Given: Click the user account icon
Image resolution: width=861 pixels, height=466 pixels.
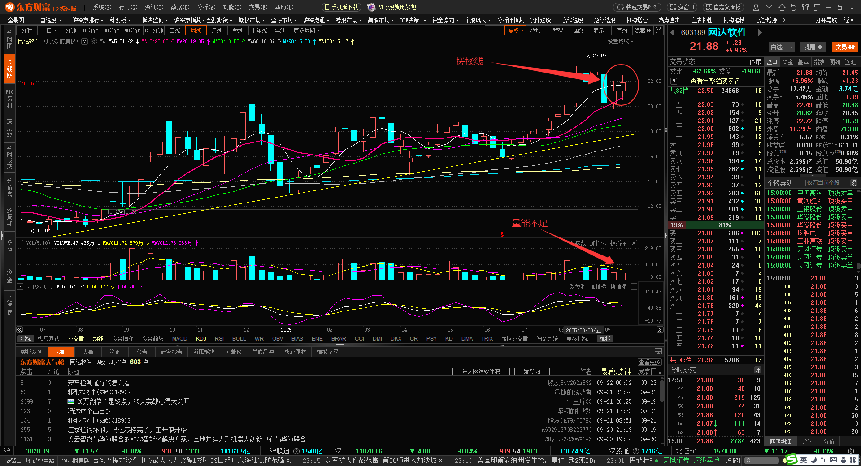Looking at the screenshot, I should 756,8.
